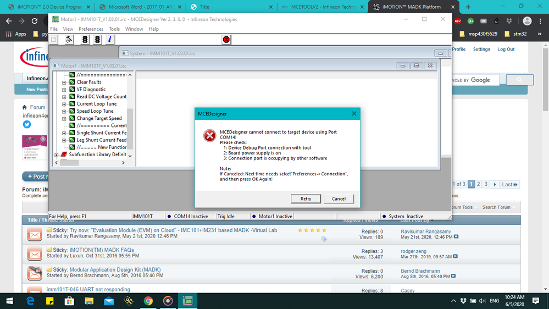This screenshot has height=309, width=549.
Task: Expand the Speed Loop Tune tree node
Action: coord(64,111)
